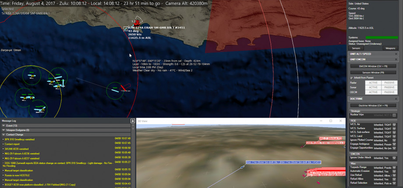Screen dimensions: 403x188
Task: Click the 'Altitude: 11625.5 m ASL' readout
Action: 361,28
